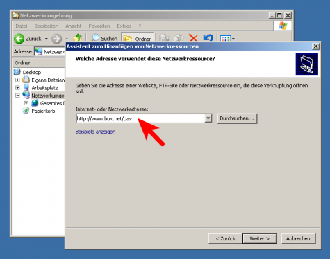
Task: Click the green Zurück back arrow in Explorer
Action: tap(19, 39)
